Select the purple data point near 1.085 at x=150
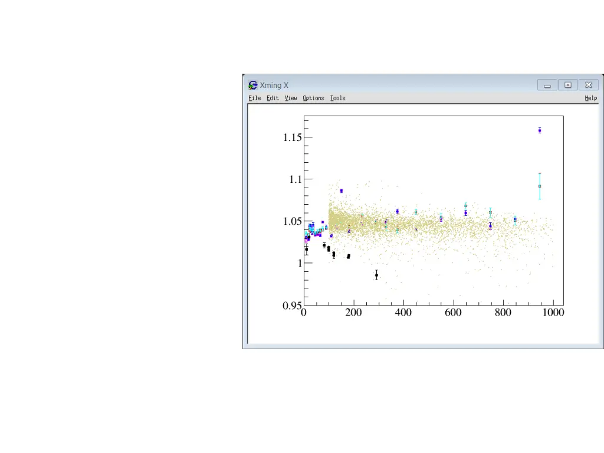 [342, 191]
